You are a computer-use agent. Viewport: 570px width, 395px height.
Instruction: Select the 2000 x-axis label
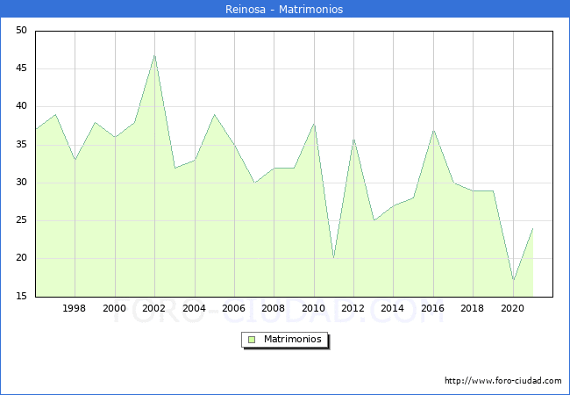pyautogui.click(x=114, y=308)
